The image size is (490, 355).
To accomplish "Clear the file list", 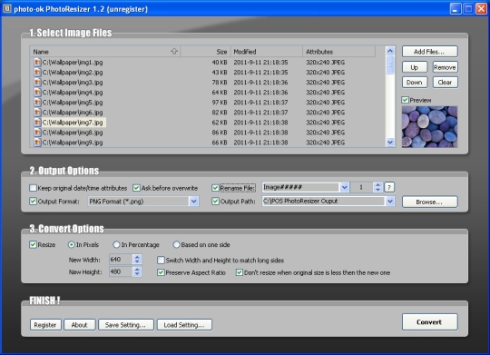I will (445, 83).
